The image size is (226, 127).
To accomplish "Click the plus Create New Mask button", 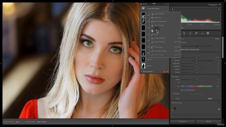I will coord(143,8).
